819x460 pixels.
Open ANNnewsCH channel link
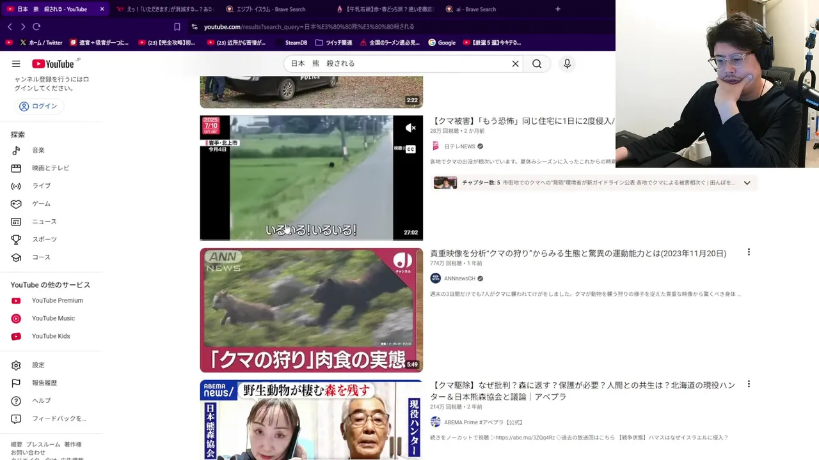(459, 279)
